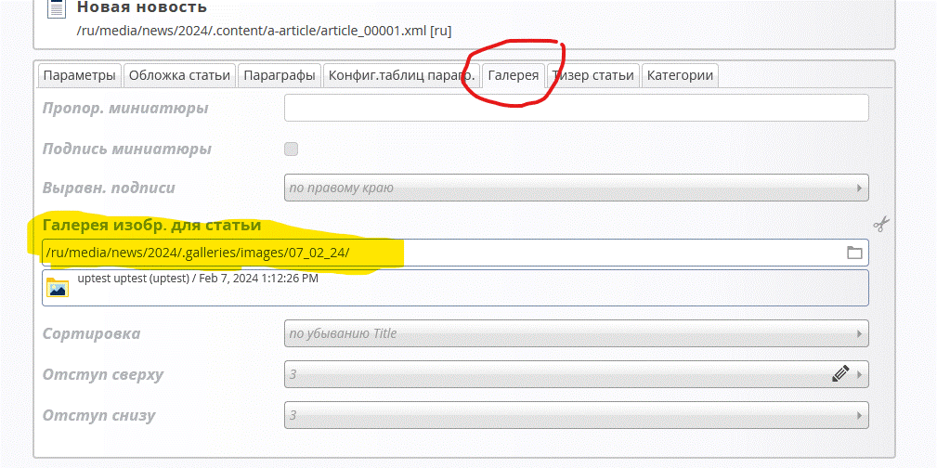The image size is (937, 468).
Task: Open the Обложка статьи tab
Action: pos(179,75)
